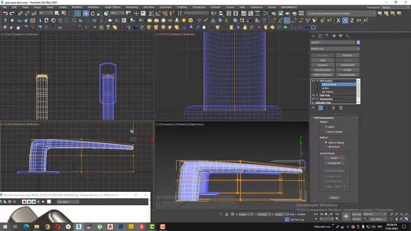The image size is (411, 231).
Task: Click Reset under Control Points
Action: point(334,158)
